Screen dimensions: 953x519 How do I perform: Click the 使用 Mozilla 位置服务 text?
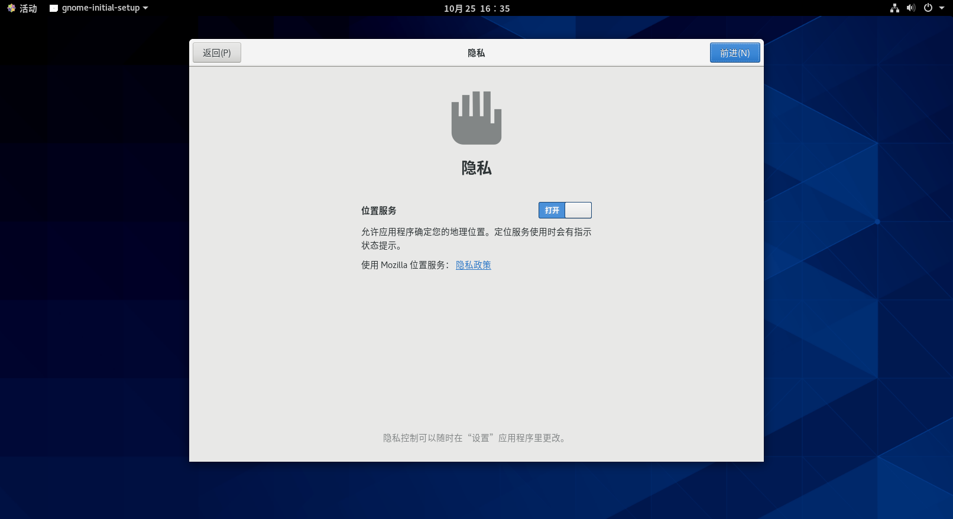pyautogui.click(x=405, y=265)
